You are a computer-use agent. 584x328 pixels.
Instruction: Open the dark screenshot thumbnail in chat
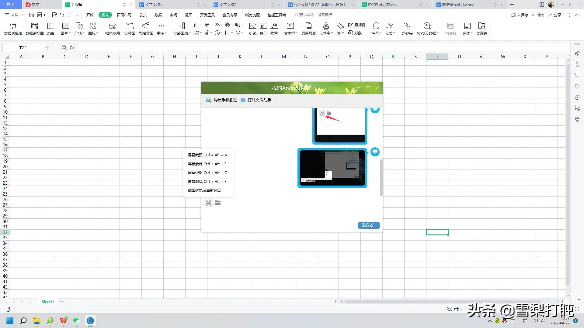click(332, 168)
